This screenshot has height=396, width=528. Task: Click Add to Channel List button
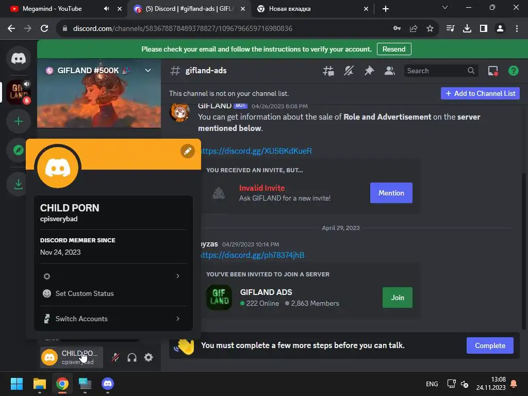pos(480,93)
